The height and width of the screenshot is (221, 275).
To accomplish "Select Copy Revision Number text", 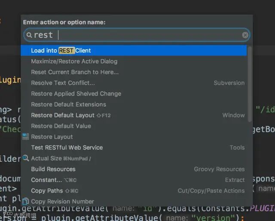I will tap(62, 201).
